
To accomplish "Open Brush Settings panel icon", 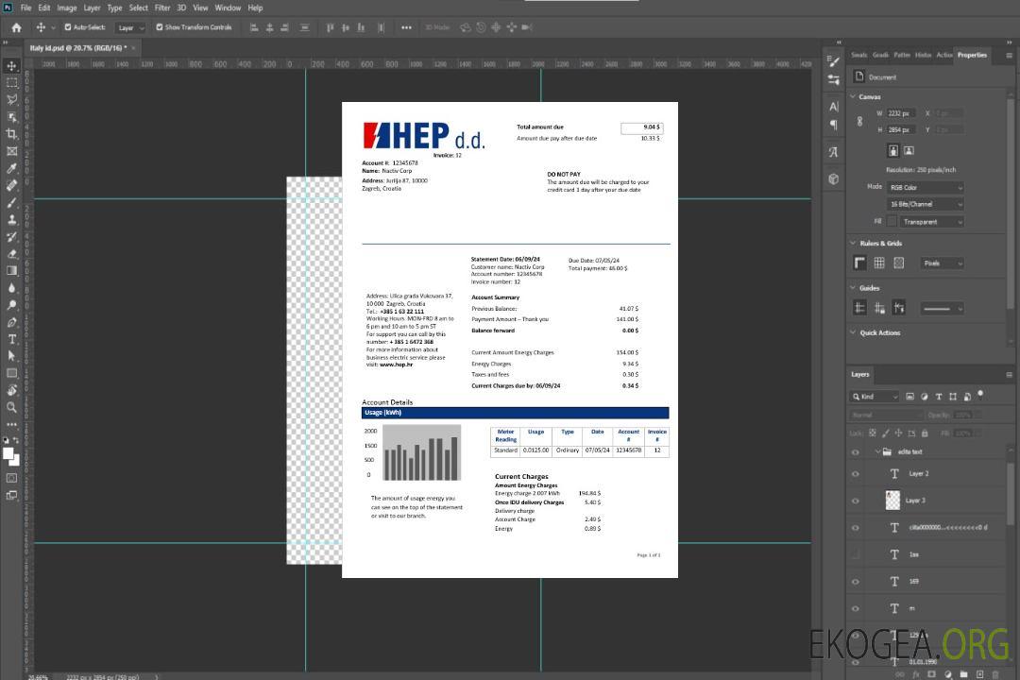I will pos(833,61).
